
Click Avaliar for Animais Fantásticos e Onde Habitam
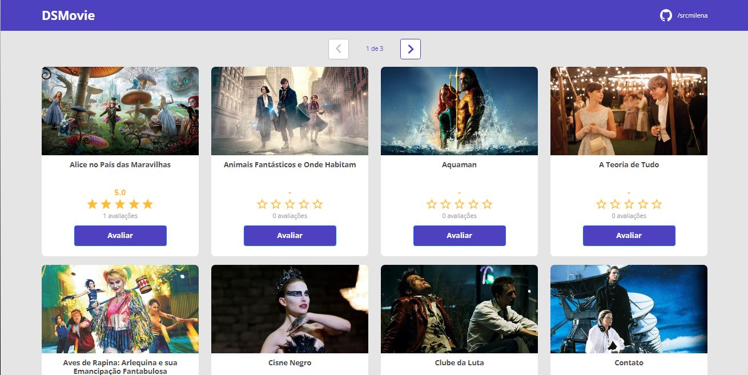[290, 236]
